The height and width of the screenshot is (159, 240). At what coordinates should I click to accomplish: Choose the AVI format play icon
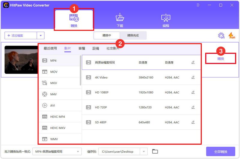[x=44, y=105]
